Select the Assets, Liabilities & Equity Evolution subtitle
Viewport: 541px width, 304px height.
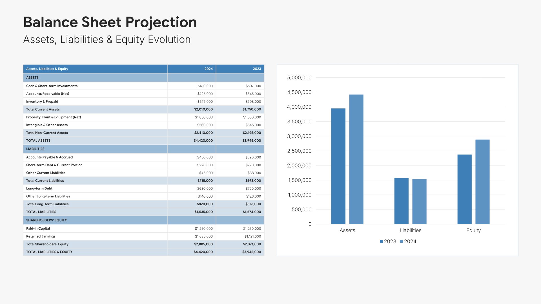click(x=107, y=40)
